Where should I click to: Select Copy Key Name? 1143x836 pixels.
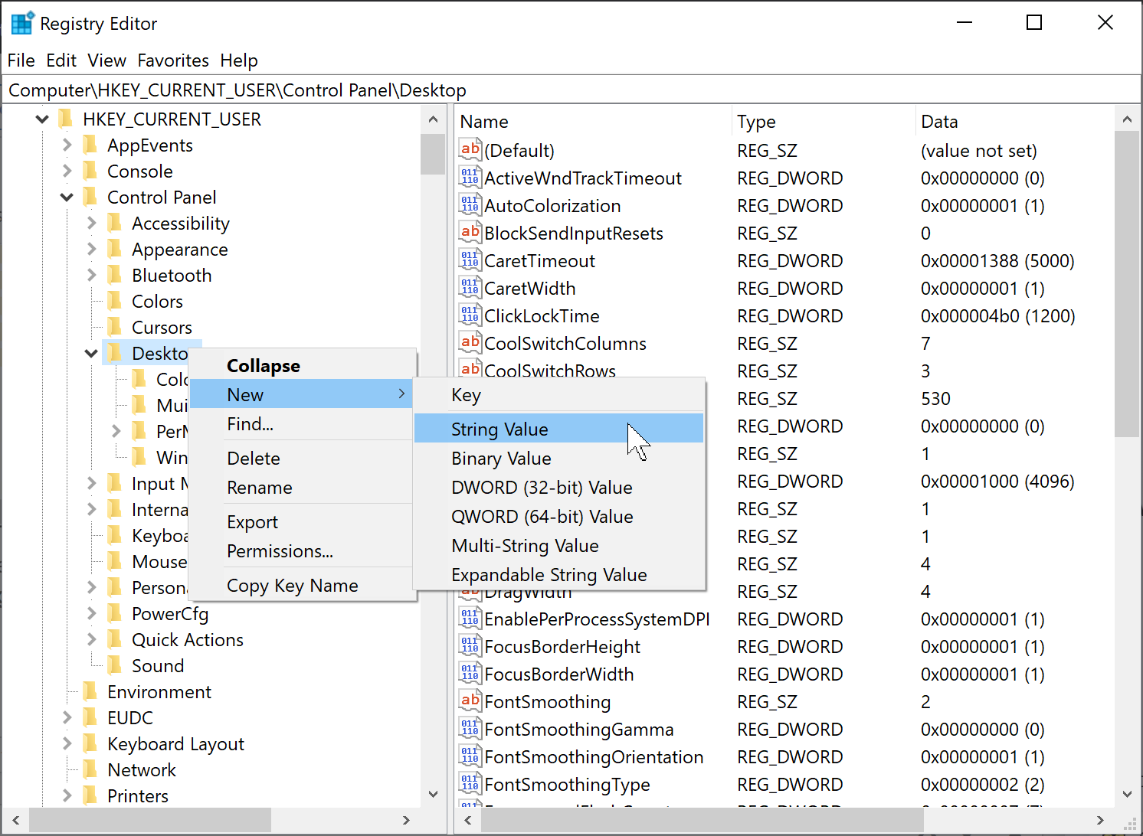point(300,585)
